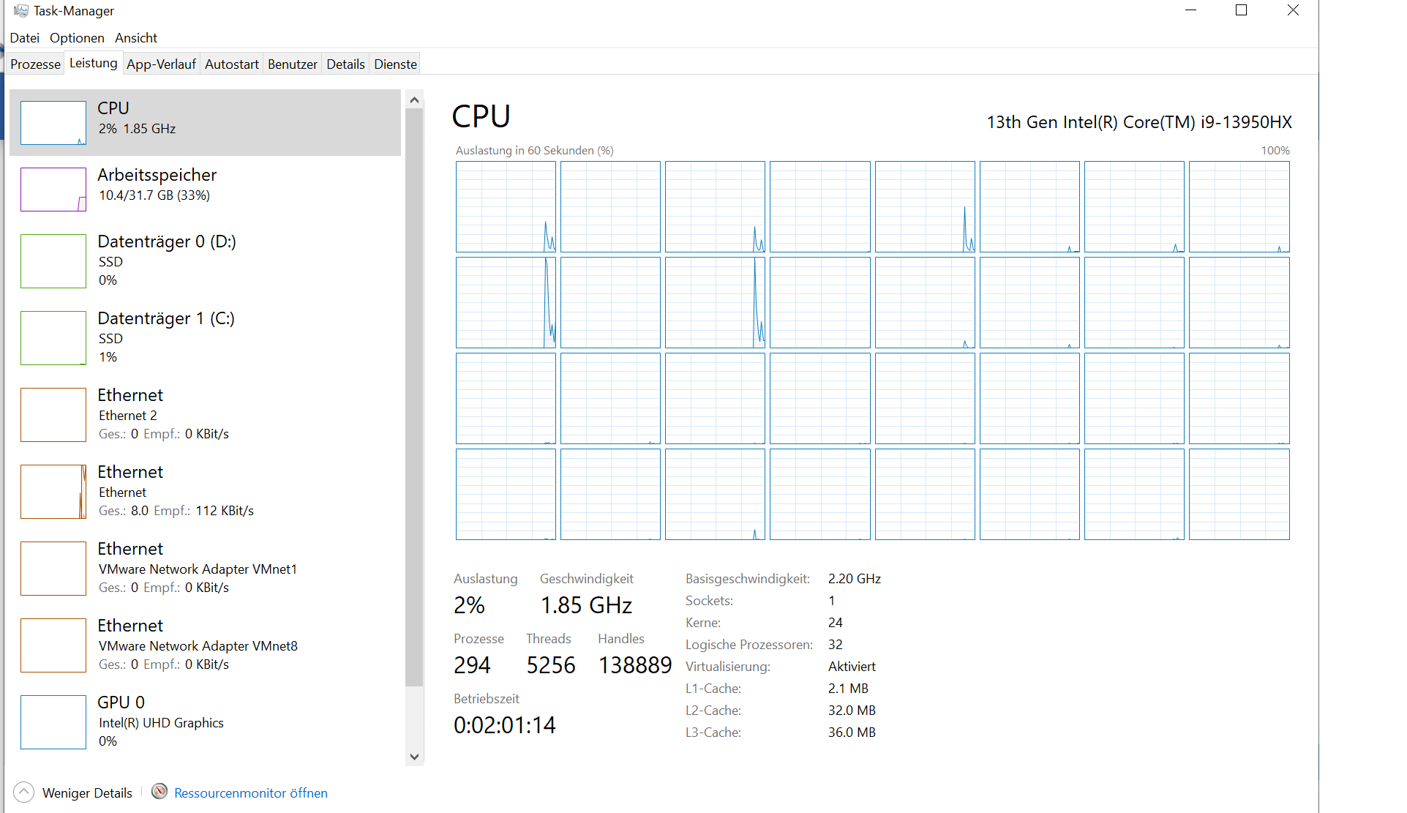1407x813 pixels.
Task: Select VMware VMnet1 adapter graph icon
Action: (53, 569)
